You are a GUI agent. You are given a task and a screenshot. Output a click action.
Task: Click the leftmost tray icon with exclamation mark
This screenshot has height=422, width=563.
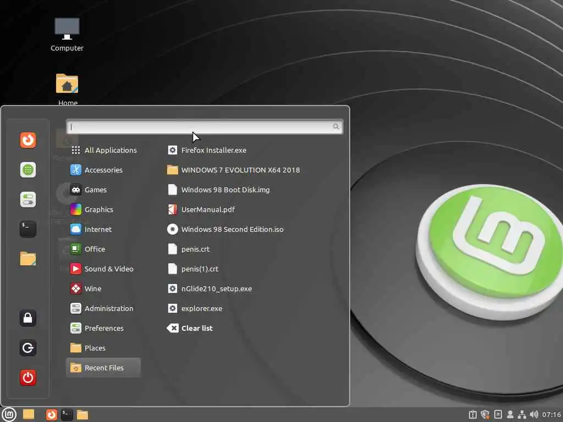473,414
